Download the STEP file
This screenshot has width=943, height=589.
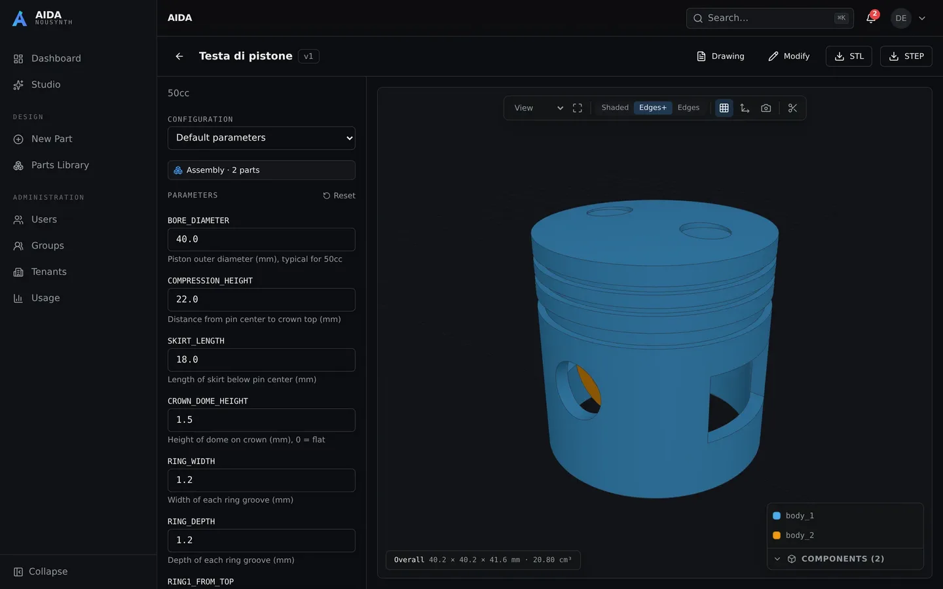pyautogui.click(x=906, y=56)
